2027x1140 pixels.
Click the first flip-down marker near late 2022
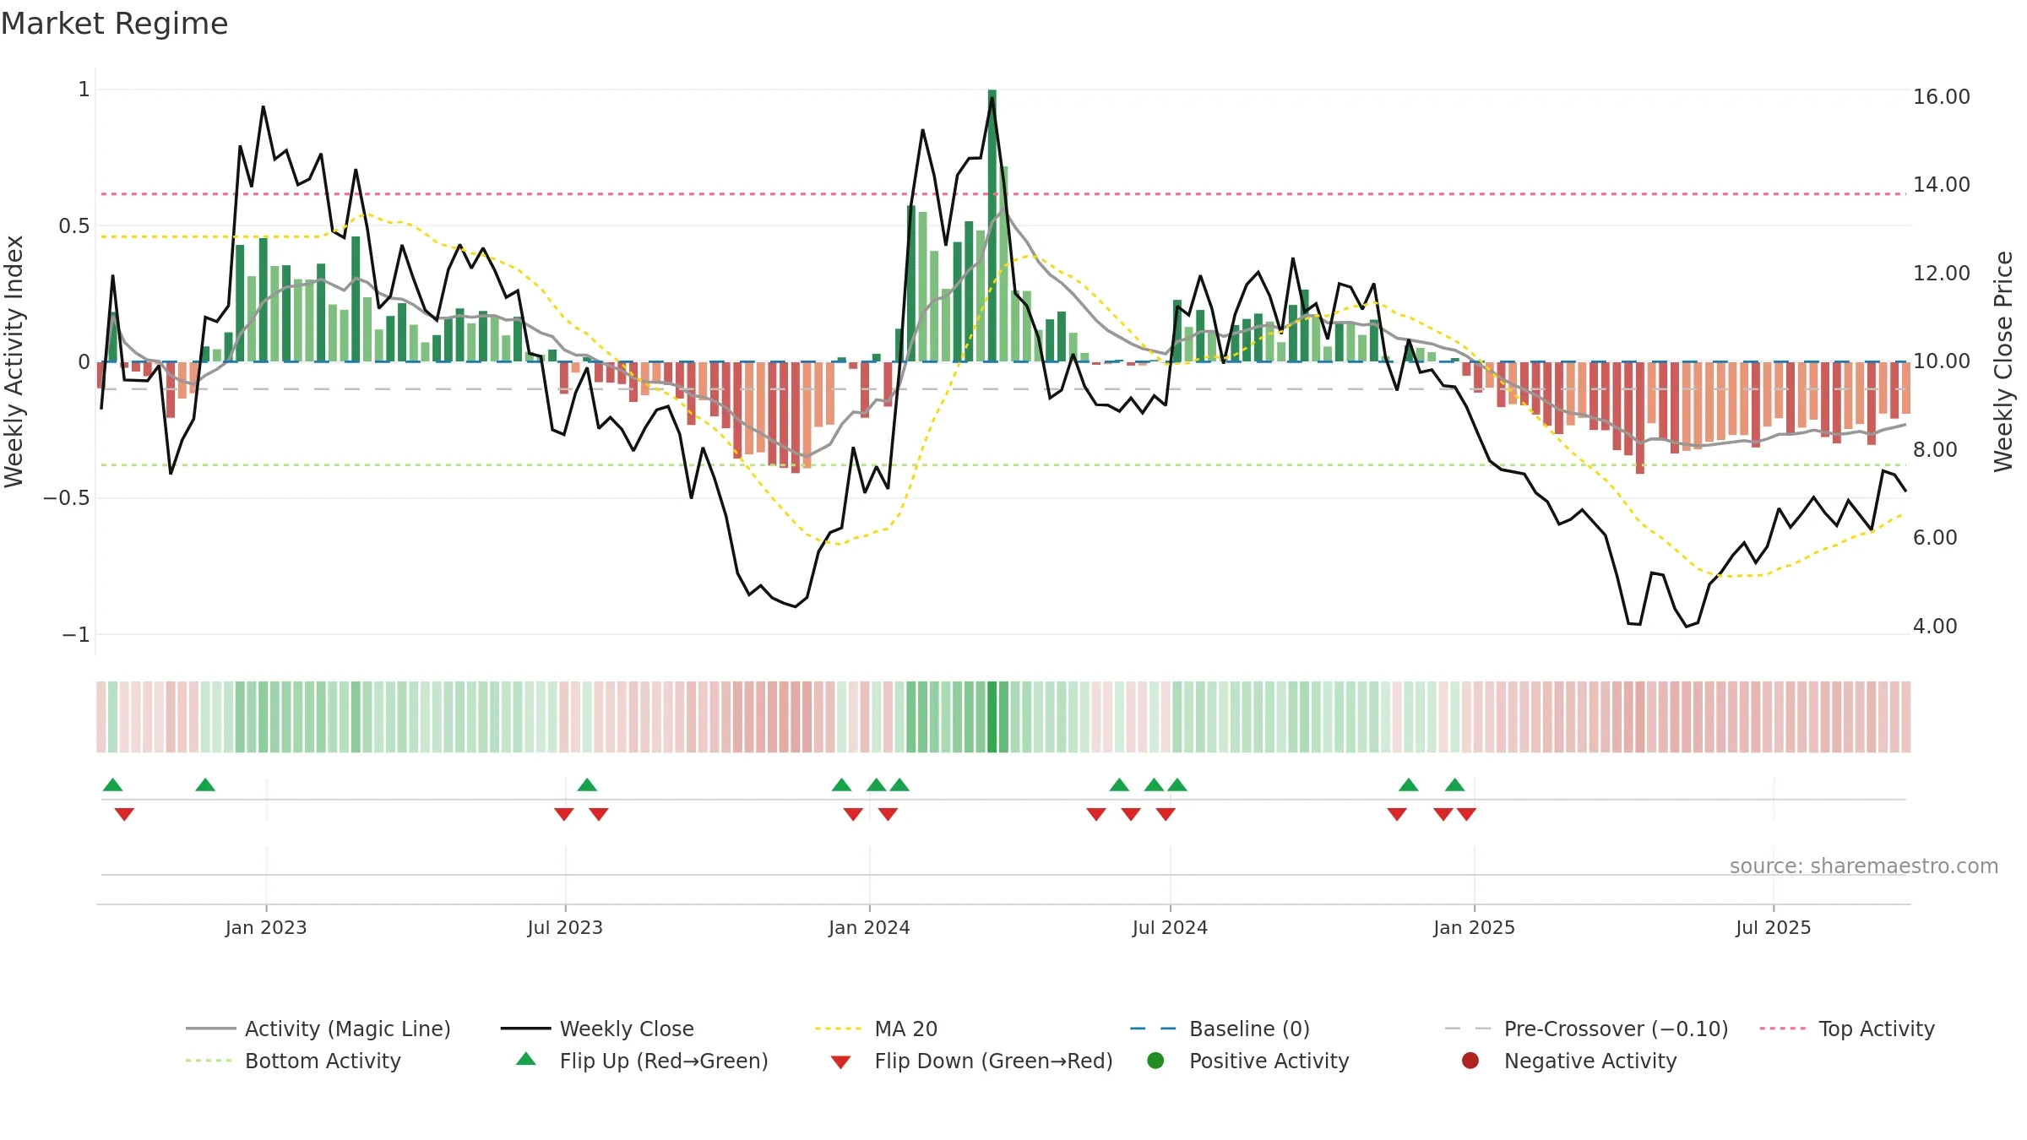[x=124, y=814]
